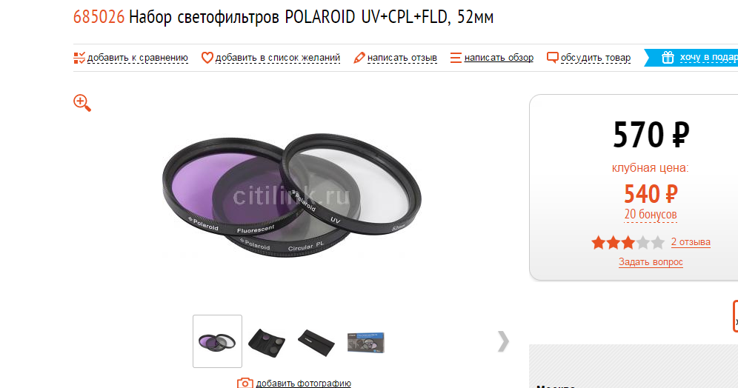
Task: Click the lines icon beside написать обзор
Action: (x=456, y=58)
